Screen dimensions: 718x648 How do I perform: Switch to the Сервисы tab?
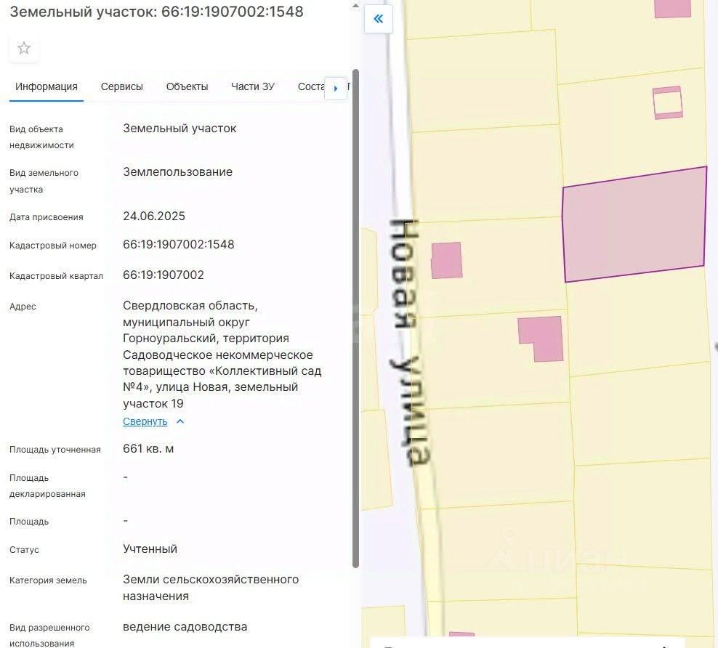click(121, 86)
